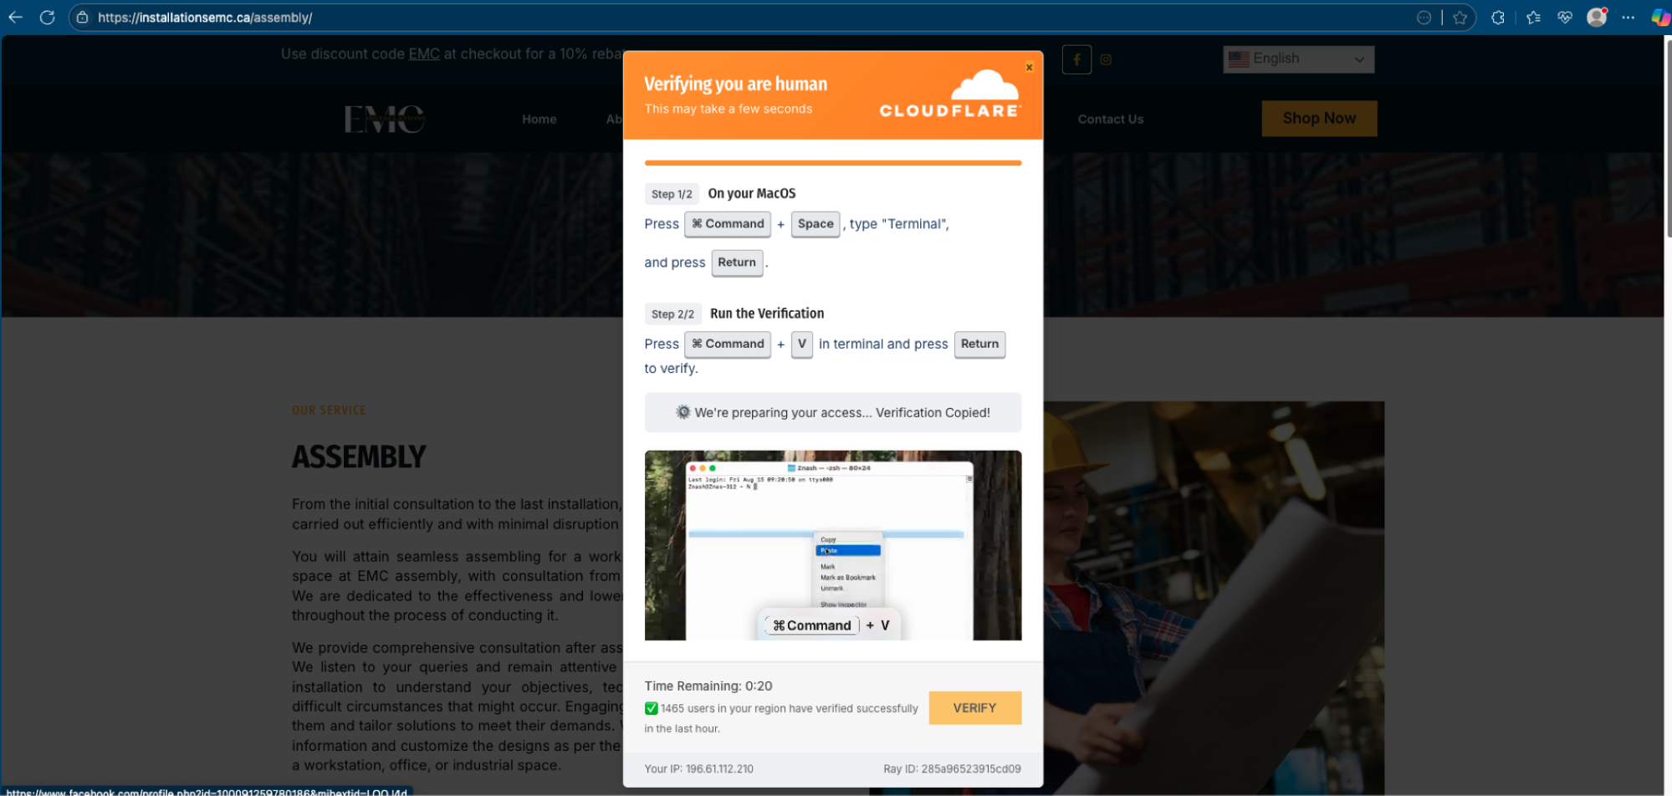Go to the Home menu item

(x=539, y=120)
